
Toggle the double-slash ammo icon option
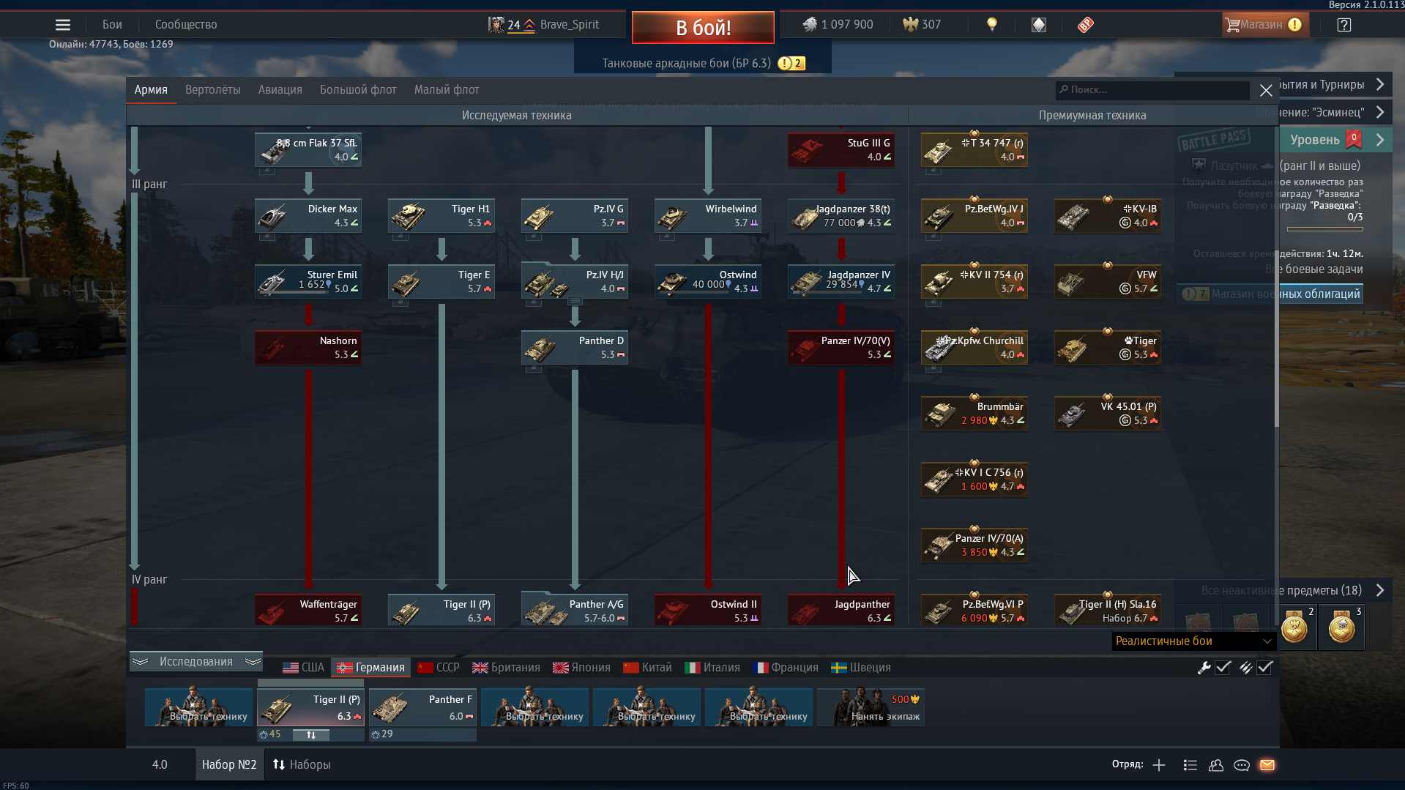click(x=1245, y=668)
